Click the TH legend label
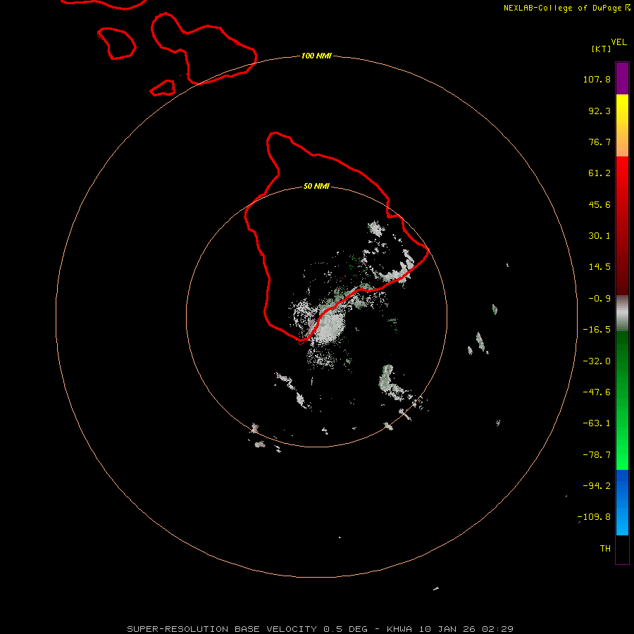 [x=605, y=549]
